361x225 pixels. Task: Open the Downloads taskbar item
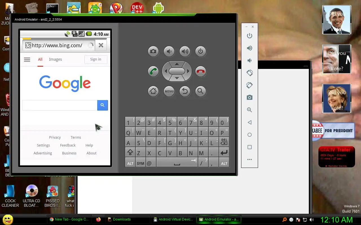(127, 219)
